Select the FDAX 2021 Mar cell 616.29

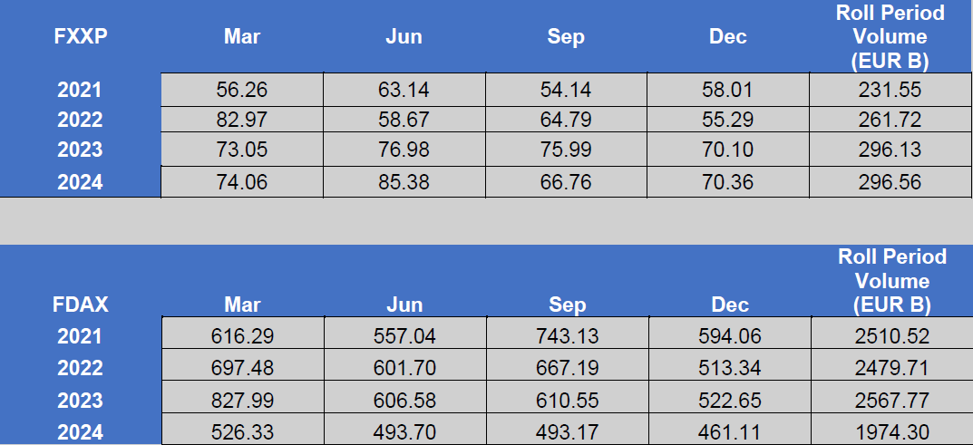tap(243, 336)
